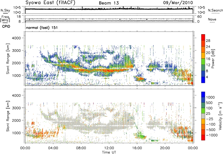
Task: Click the 'normal (fast) 151' CPID text
Action: click(x=42, y=28)
